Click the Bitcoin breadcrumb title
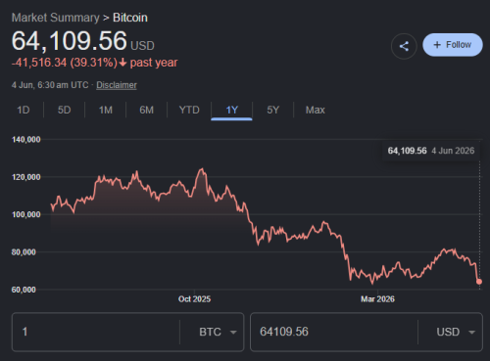The image size is (490, 361). (130, 18)
